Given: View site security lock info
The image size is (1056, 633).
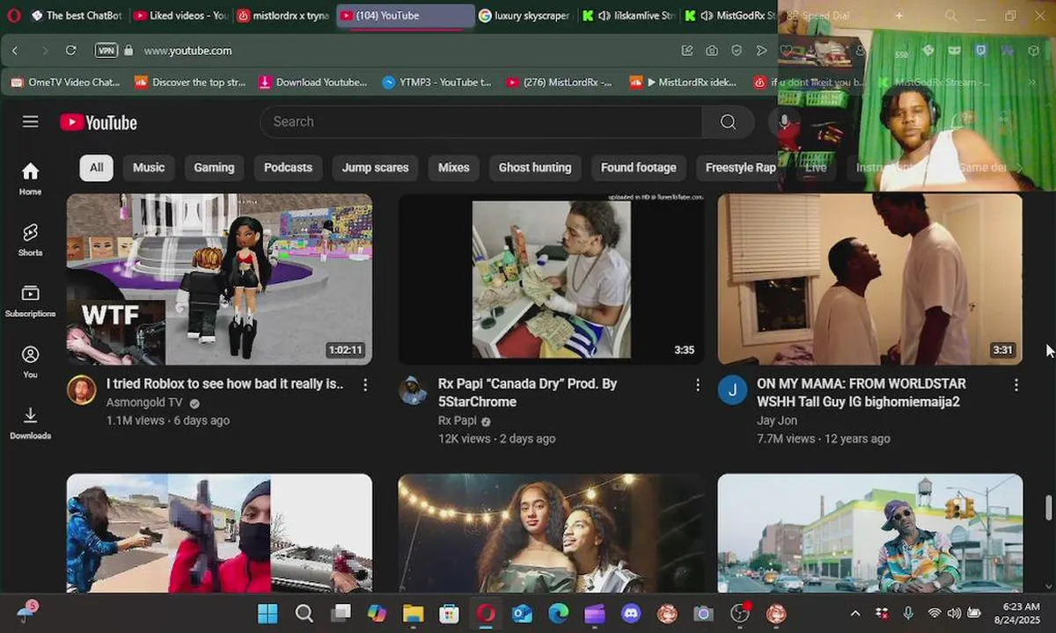Looking at the screenshot, I should point(128,51).
